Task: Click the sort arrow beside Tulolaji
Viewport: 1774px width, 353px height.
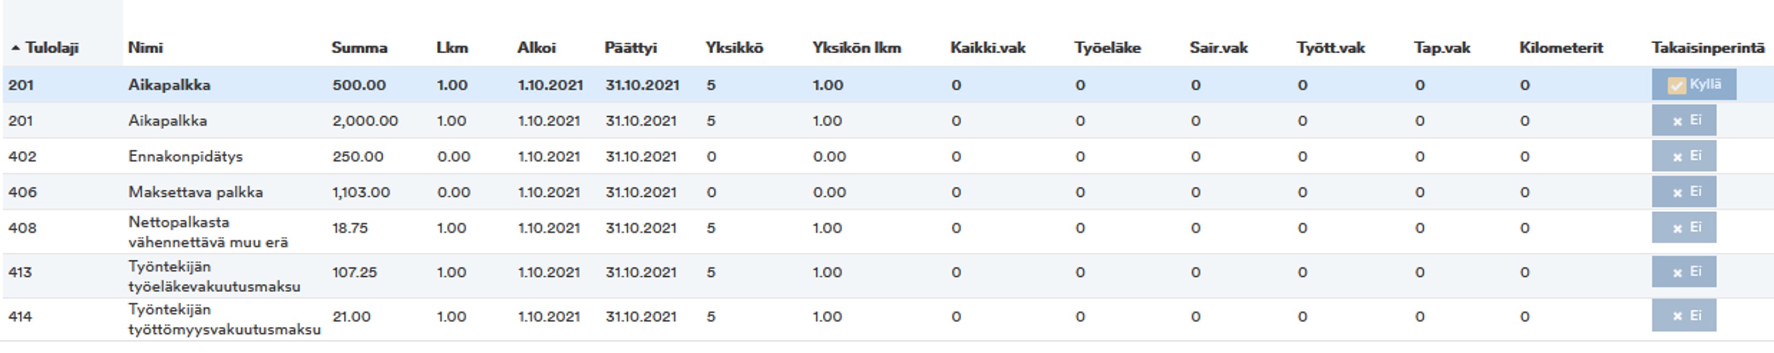Action: pyautogui.click(x=15, y=48)
